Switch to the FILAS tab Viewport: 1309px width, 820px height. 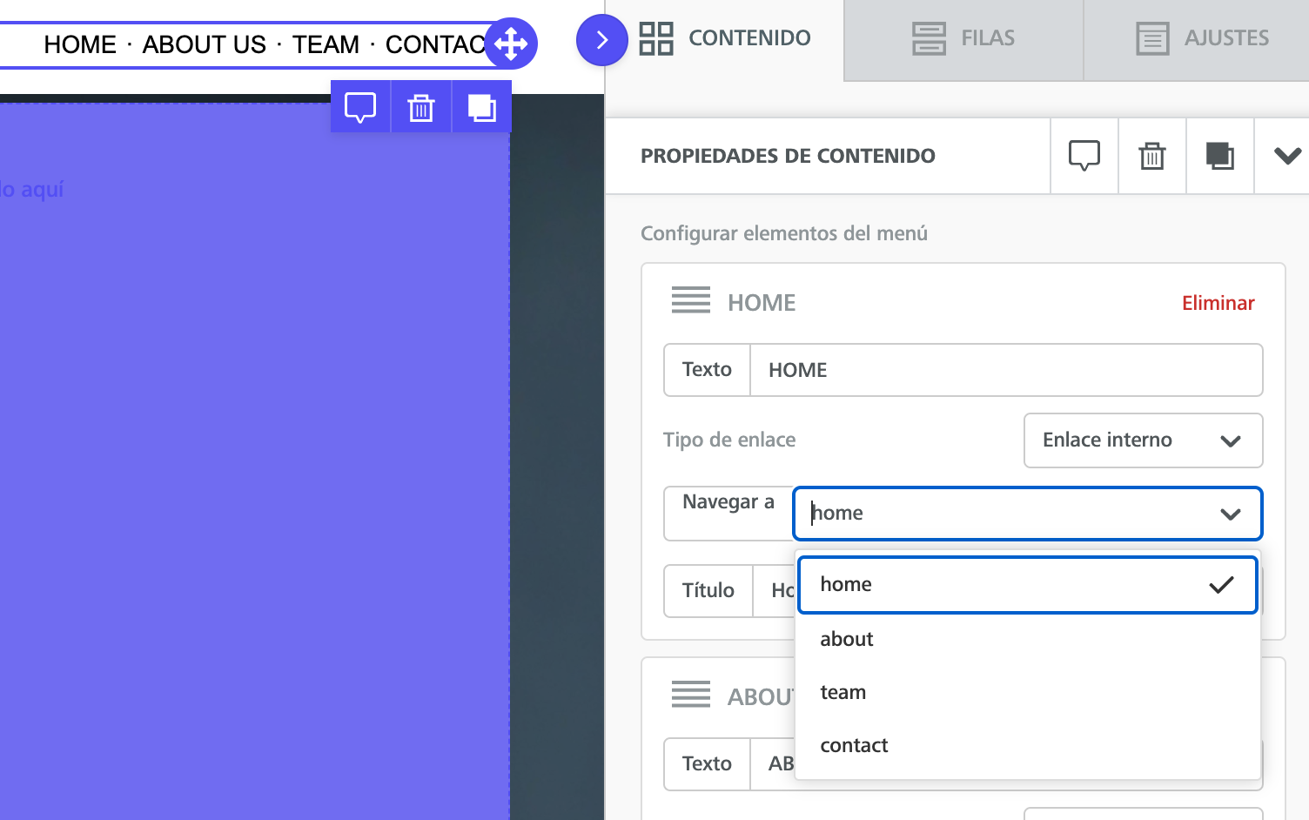[x=963, y=38]
